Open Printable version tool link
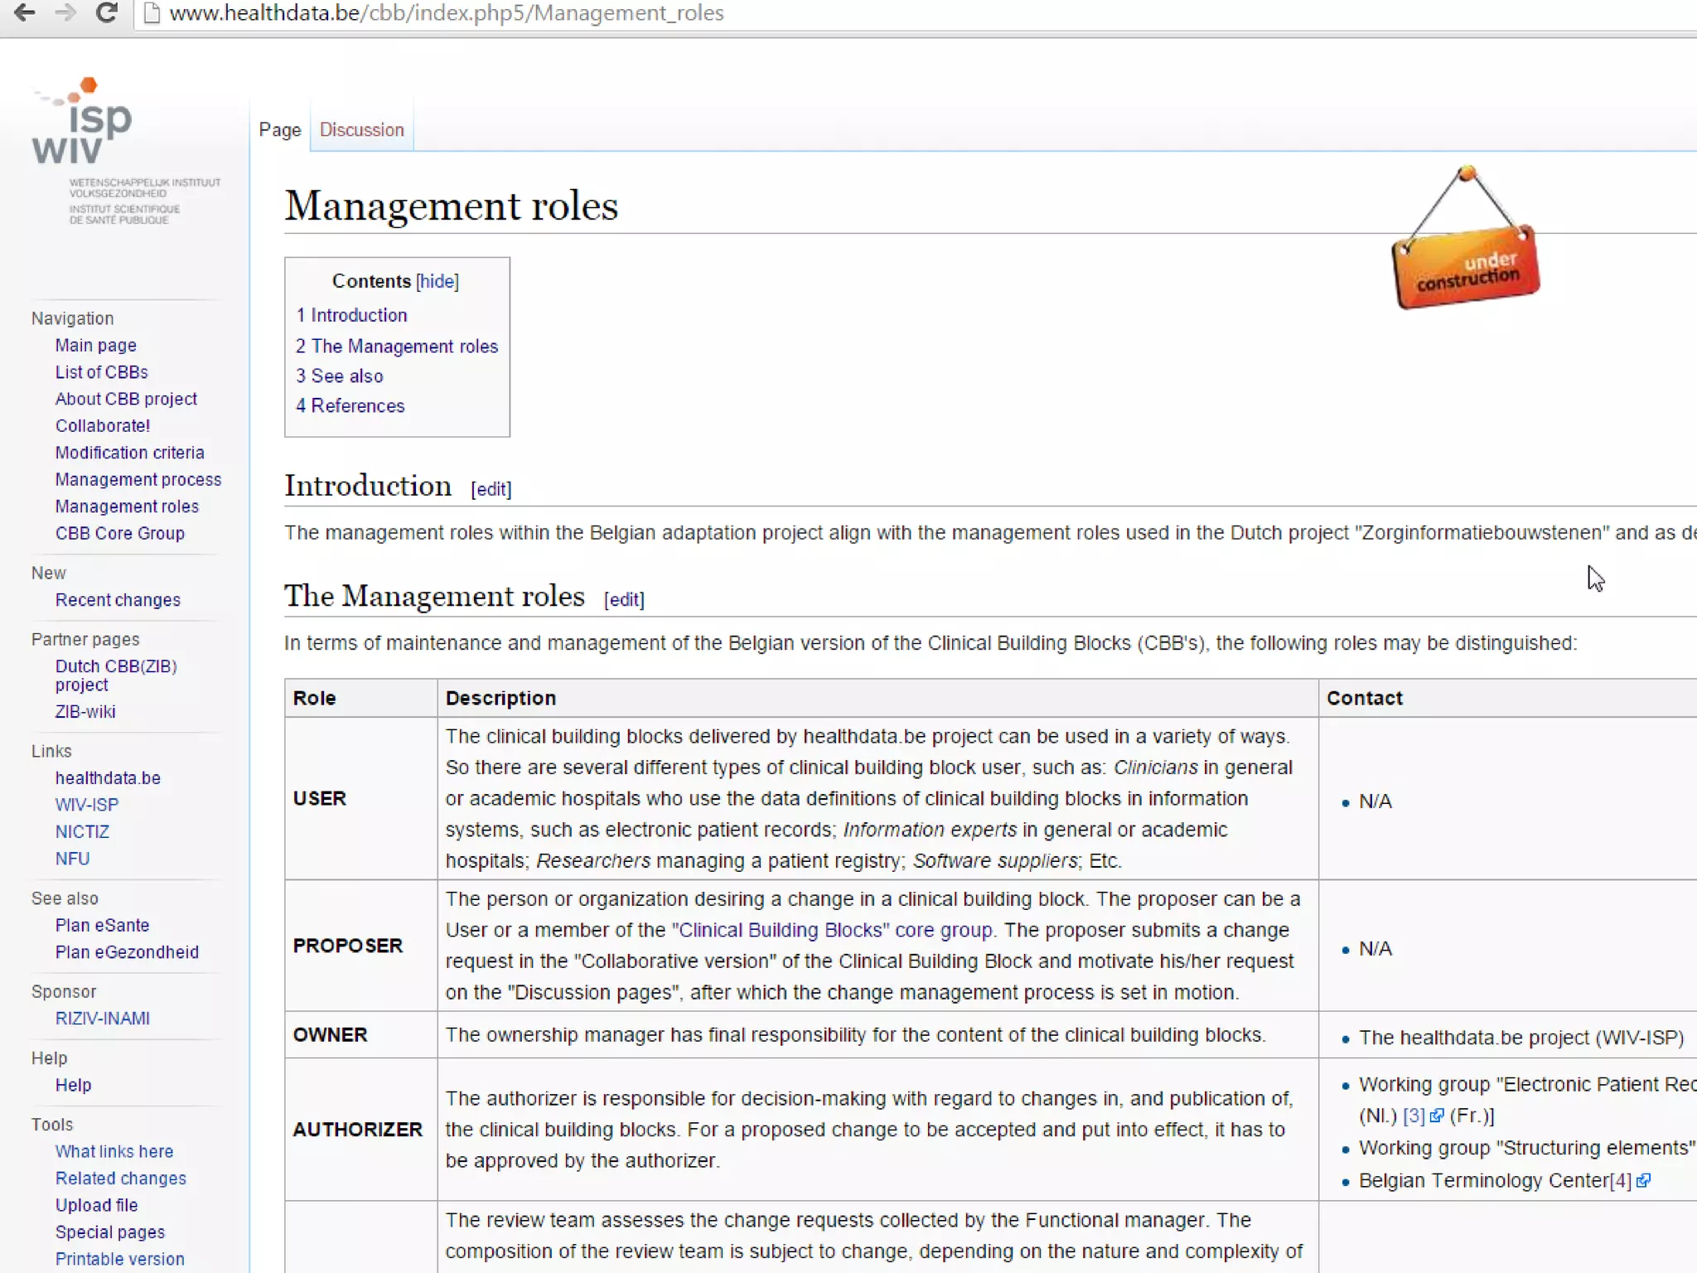The image size is (1697, 1273). click(119, 1259)
